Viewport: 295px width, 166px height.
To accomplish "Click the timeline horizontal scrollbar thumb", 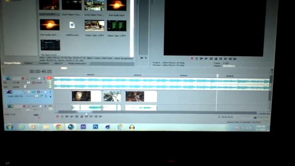I will pos(84,112).
